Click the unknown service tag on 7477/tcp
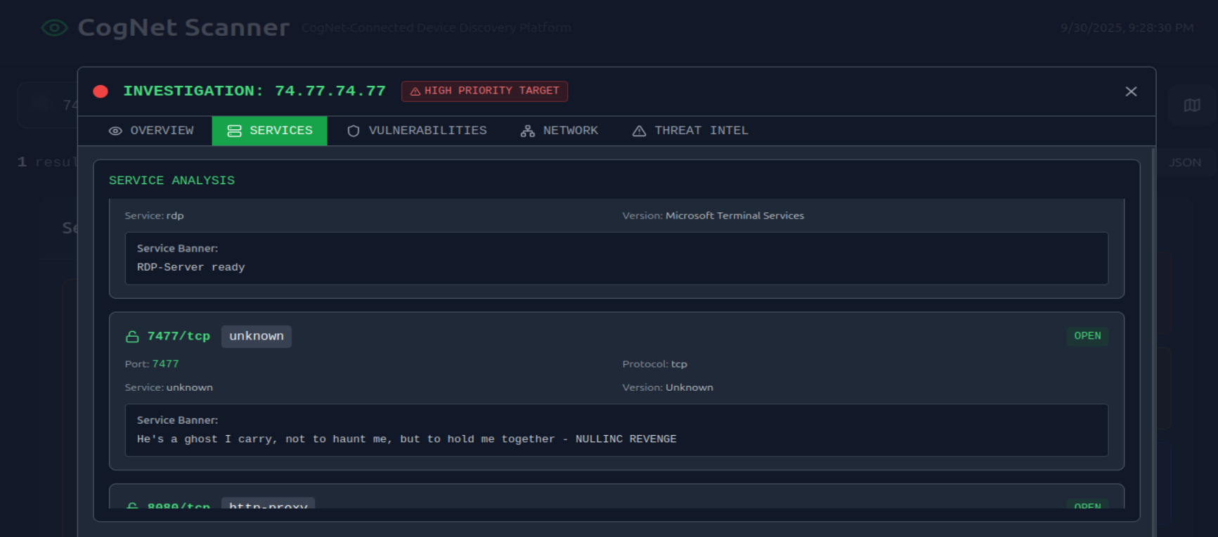Viewport: 1218px width, 537px height. (x=256, y=337)
